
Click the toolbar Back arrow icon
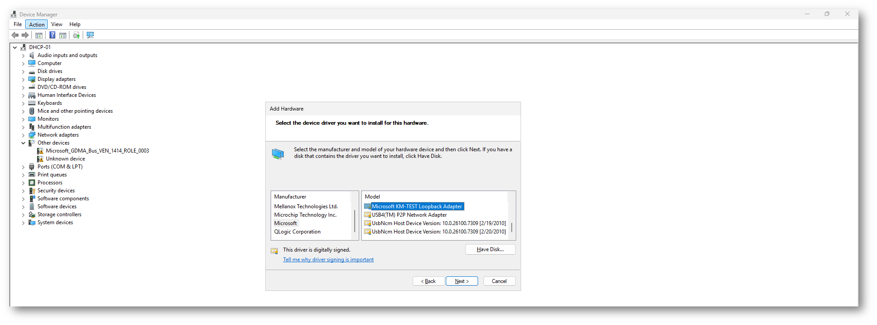15,35
